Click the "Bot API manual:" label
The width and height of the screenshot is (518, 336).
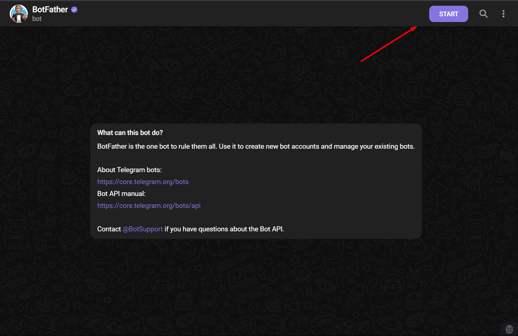click(x=121, y=194)
